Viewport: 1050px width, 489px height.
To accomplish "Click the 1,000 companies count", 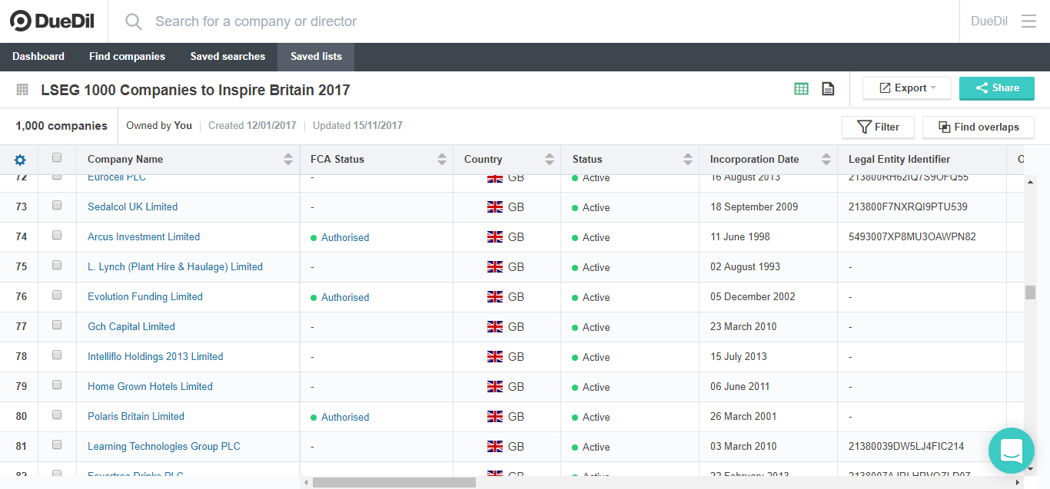I will point(61,126).
